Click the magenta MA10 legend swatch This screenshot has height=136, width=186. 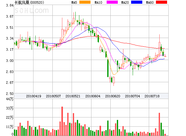[112, 2]
